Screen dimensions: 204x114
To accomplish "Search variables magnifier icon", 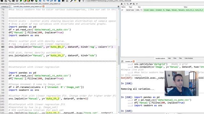I will (x=134, y=4).
